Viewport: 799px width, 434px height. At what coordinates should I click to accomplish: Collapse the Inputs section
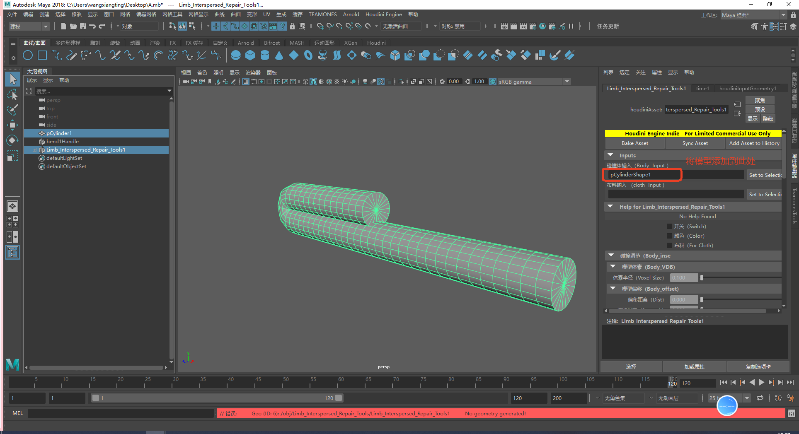610,155
